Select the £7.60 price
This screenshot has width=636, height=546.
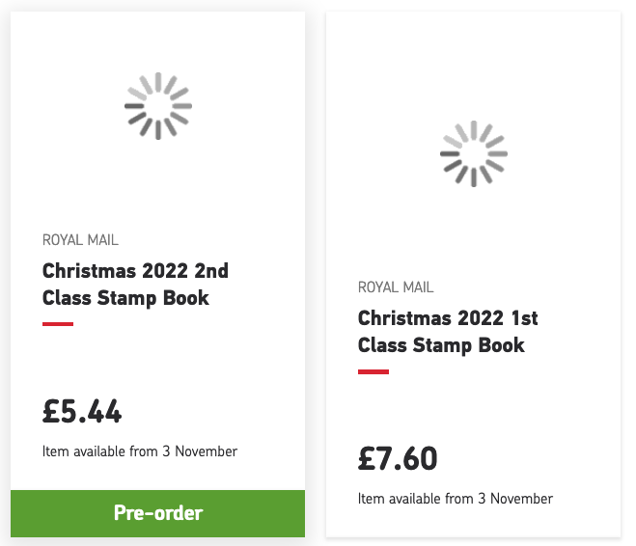[x=398, y=459]
